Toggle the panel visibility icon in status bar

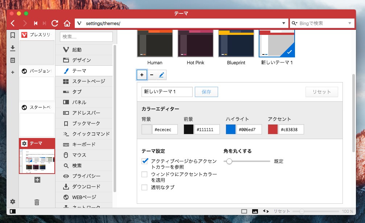[x=13, y=211]
